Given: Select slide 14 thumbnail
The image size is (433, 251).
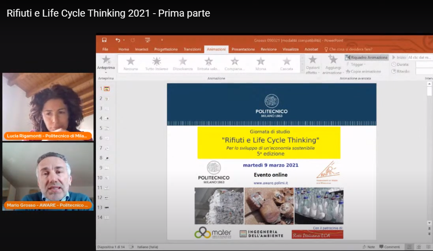Looking at the screenshot, I should click(107, 217).
